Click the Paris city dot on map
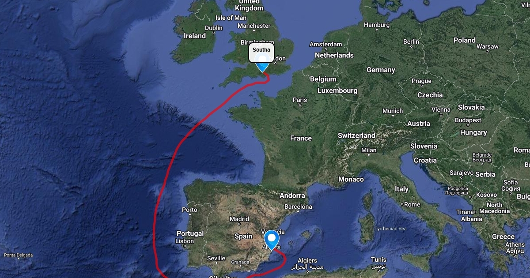Viewport: 530px width, 278px height. click(300, 105)
